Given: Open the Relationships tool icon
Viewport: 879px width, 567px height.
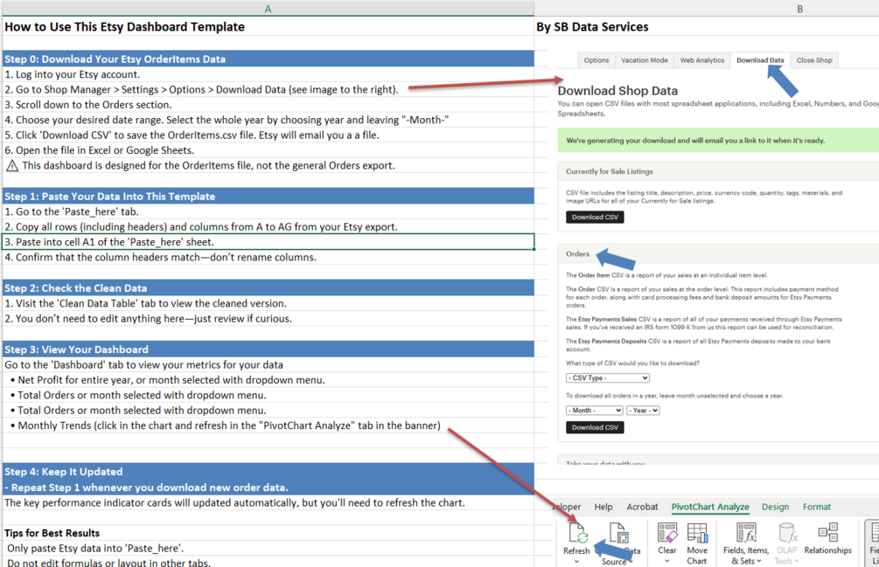Looking at the screenshot, I should click(x=827, y=532).
